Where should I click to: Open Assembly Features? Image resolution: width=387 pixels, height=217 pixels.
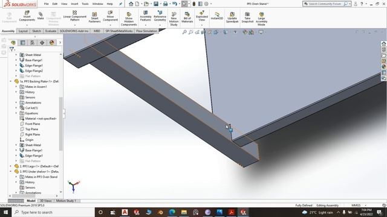(x=146, y=16)
